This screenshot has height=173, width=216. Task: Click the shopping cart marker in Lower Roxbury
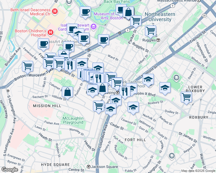186,97
